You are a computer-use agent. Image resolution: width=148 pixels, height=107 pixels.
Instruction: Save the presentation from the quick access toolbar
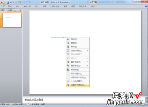tap(8, 2)
